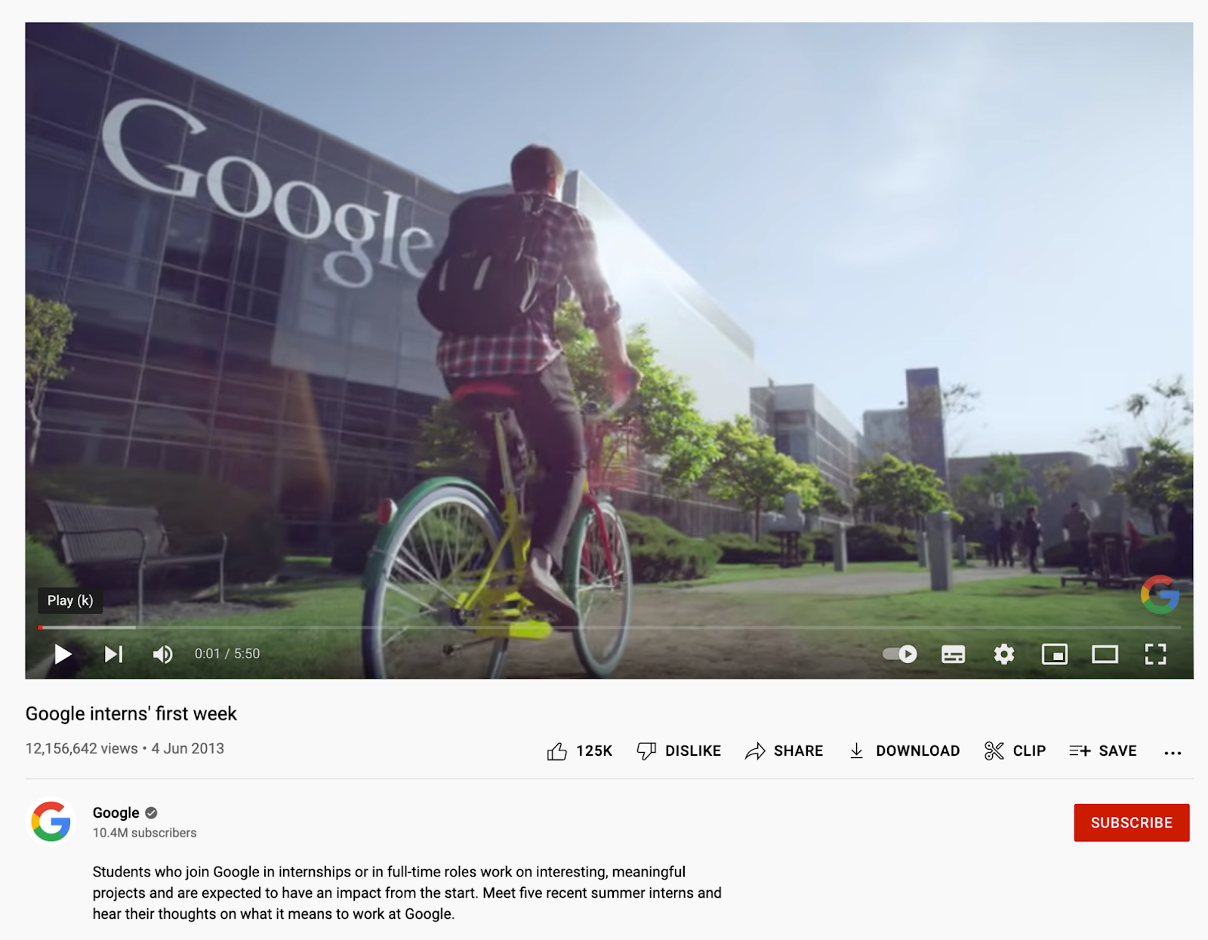Switch to theater mode
The image size is (1208, 940).
point(1105,654)
